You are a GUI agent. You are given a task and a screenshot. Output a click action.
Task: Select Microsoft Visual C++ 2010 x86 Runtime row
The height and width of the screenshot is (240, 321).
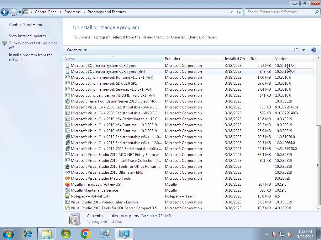[x=188, y=131]
